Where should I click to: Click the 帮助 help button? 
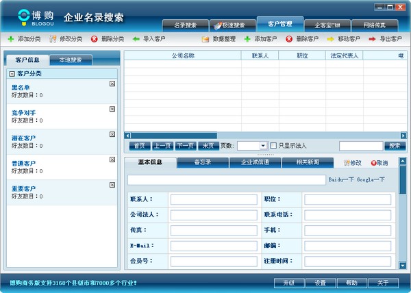pyautogui.click(x=352, y=283)
